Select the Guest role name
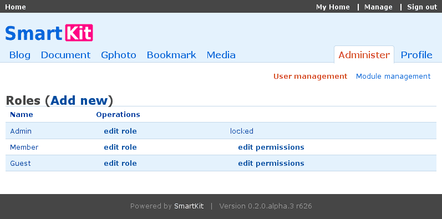Image resolution: width=442 pixels, height=219 pixels. pos(21,163)
